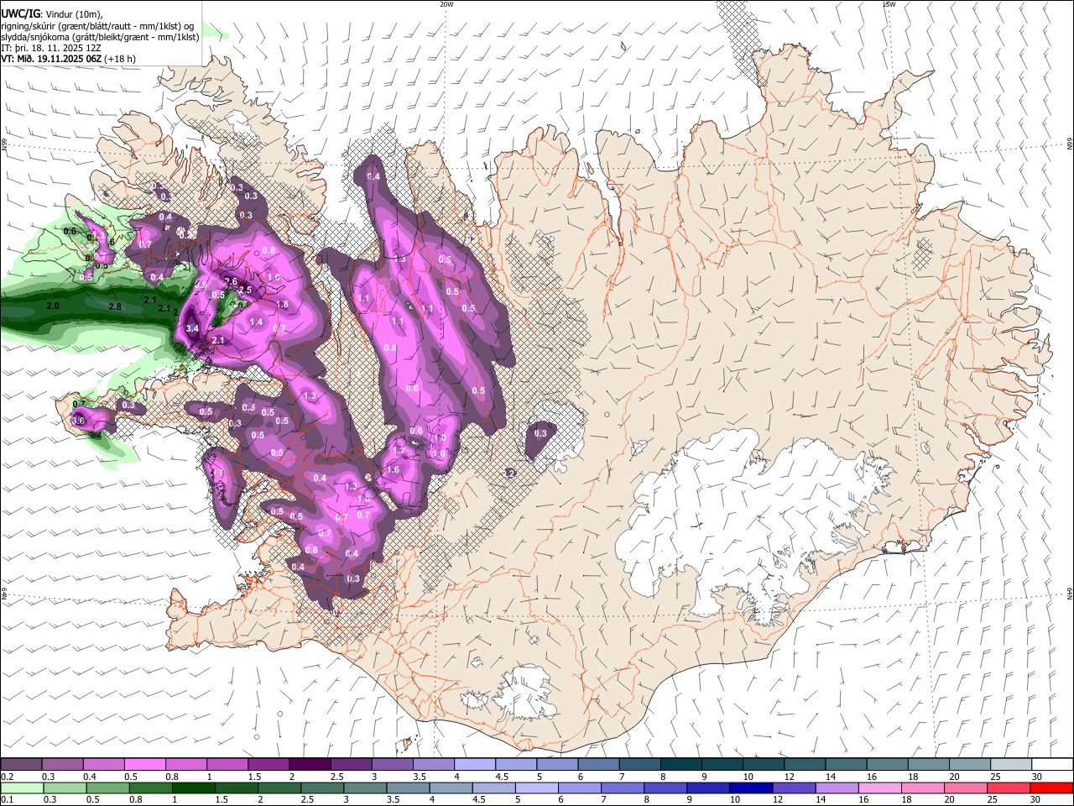Select upper legend swatch between 3 and 3.5

[x=392, y=764]
